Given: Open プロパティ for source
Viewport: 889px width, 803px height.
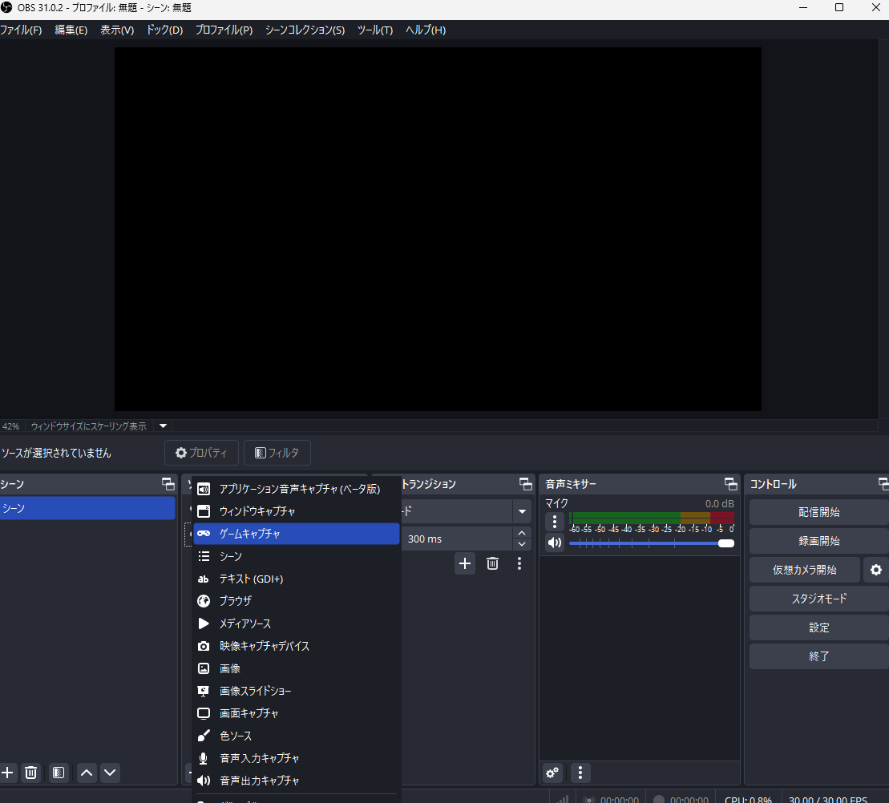Looking at the screenshot, I should coord(201,453).
